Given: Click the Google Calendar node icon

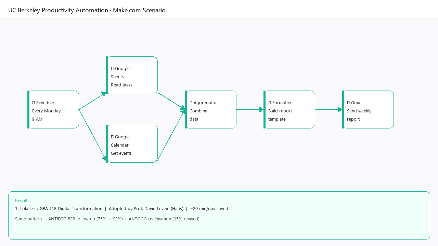Looking at the screenshot, I should pos(112,137).
